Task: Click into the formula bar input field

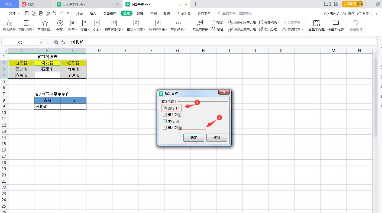Action: 217,42
